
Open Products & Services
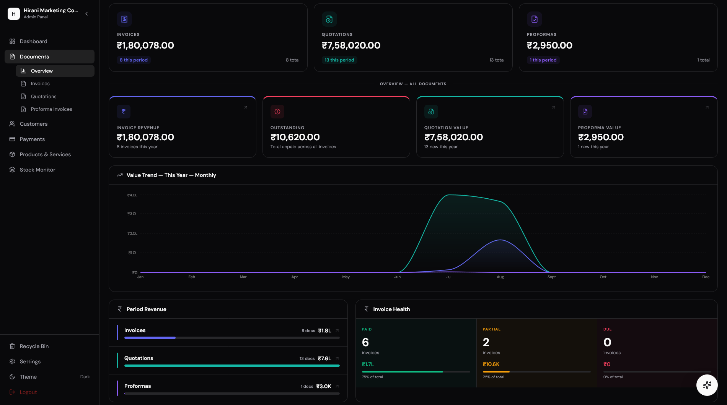tap(49, 154)
